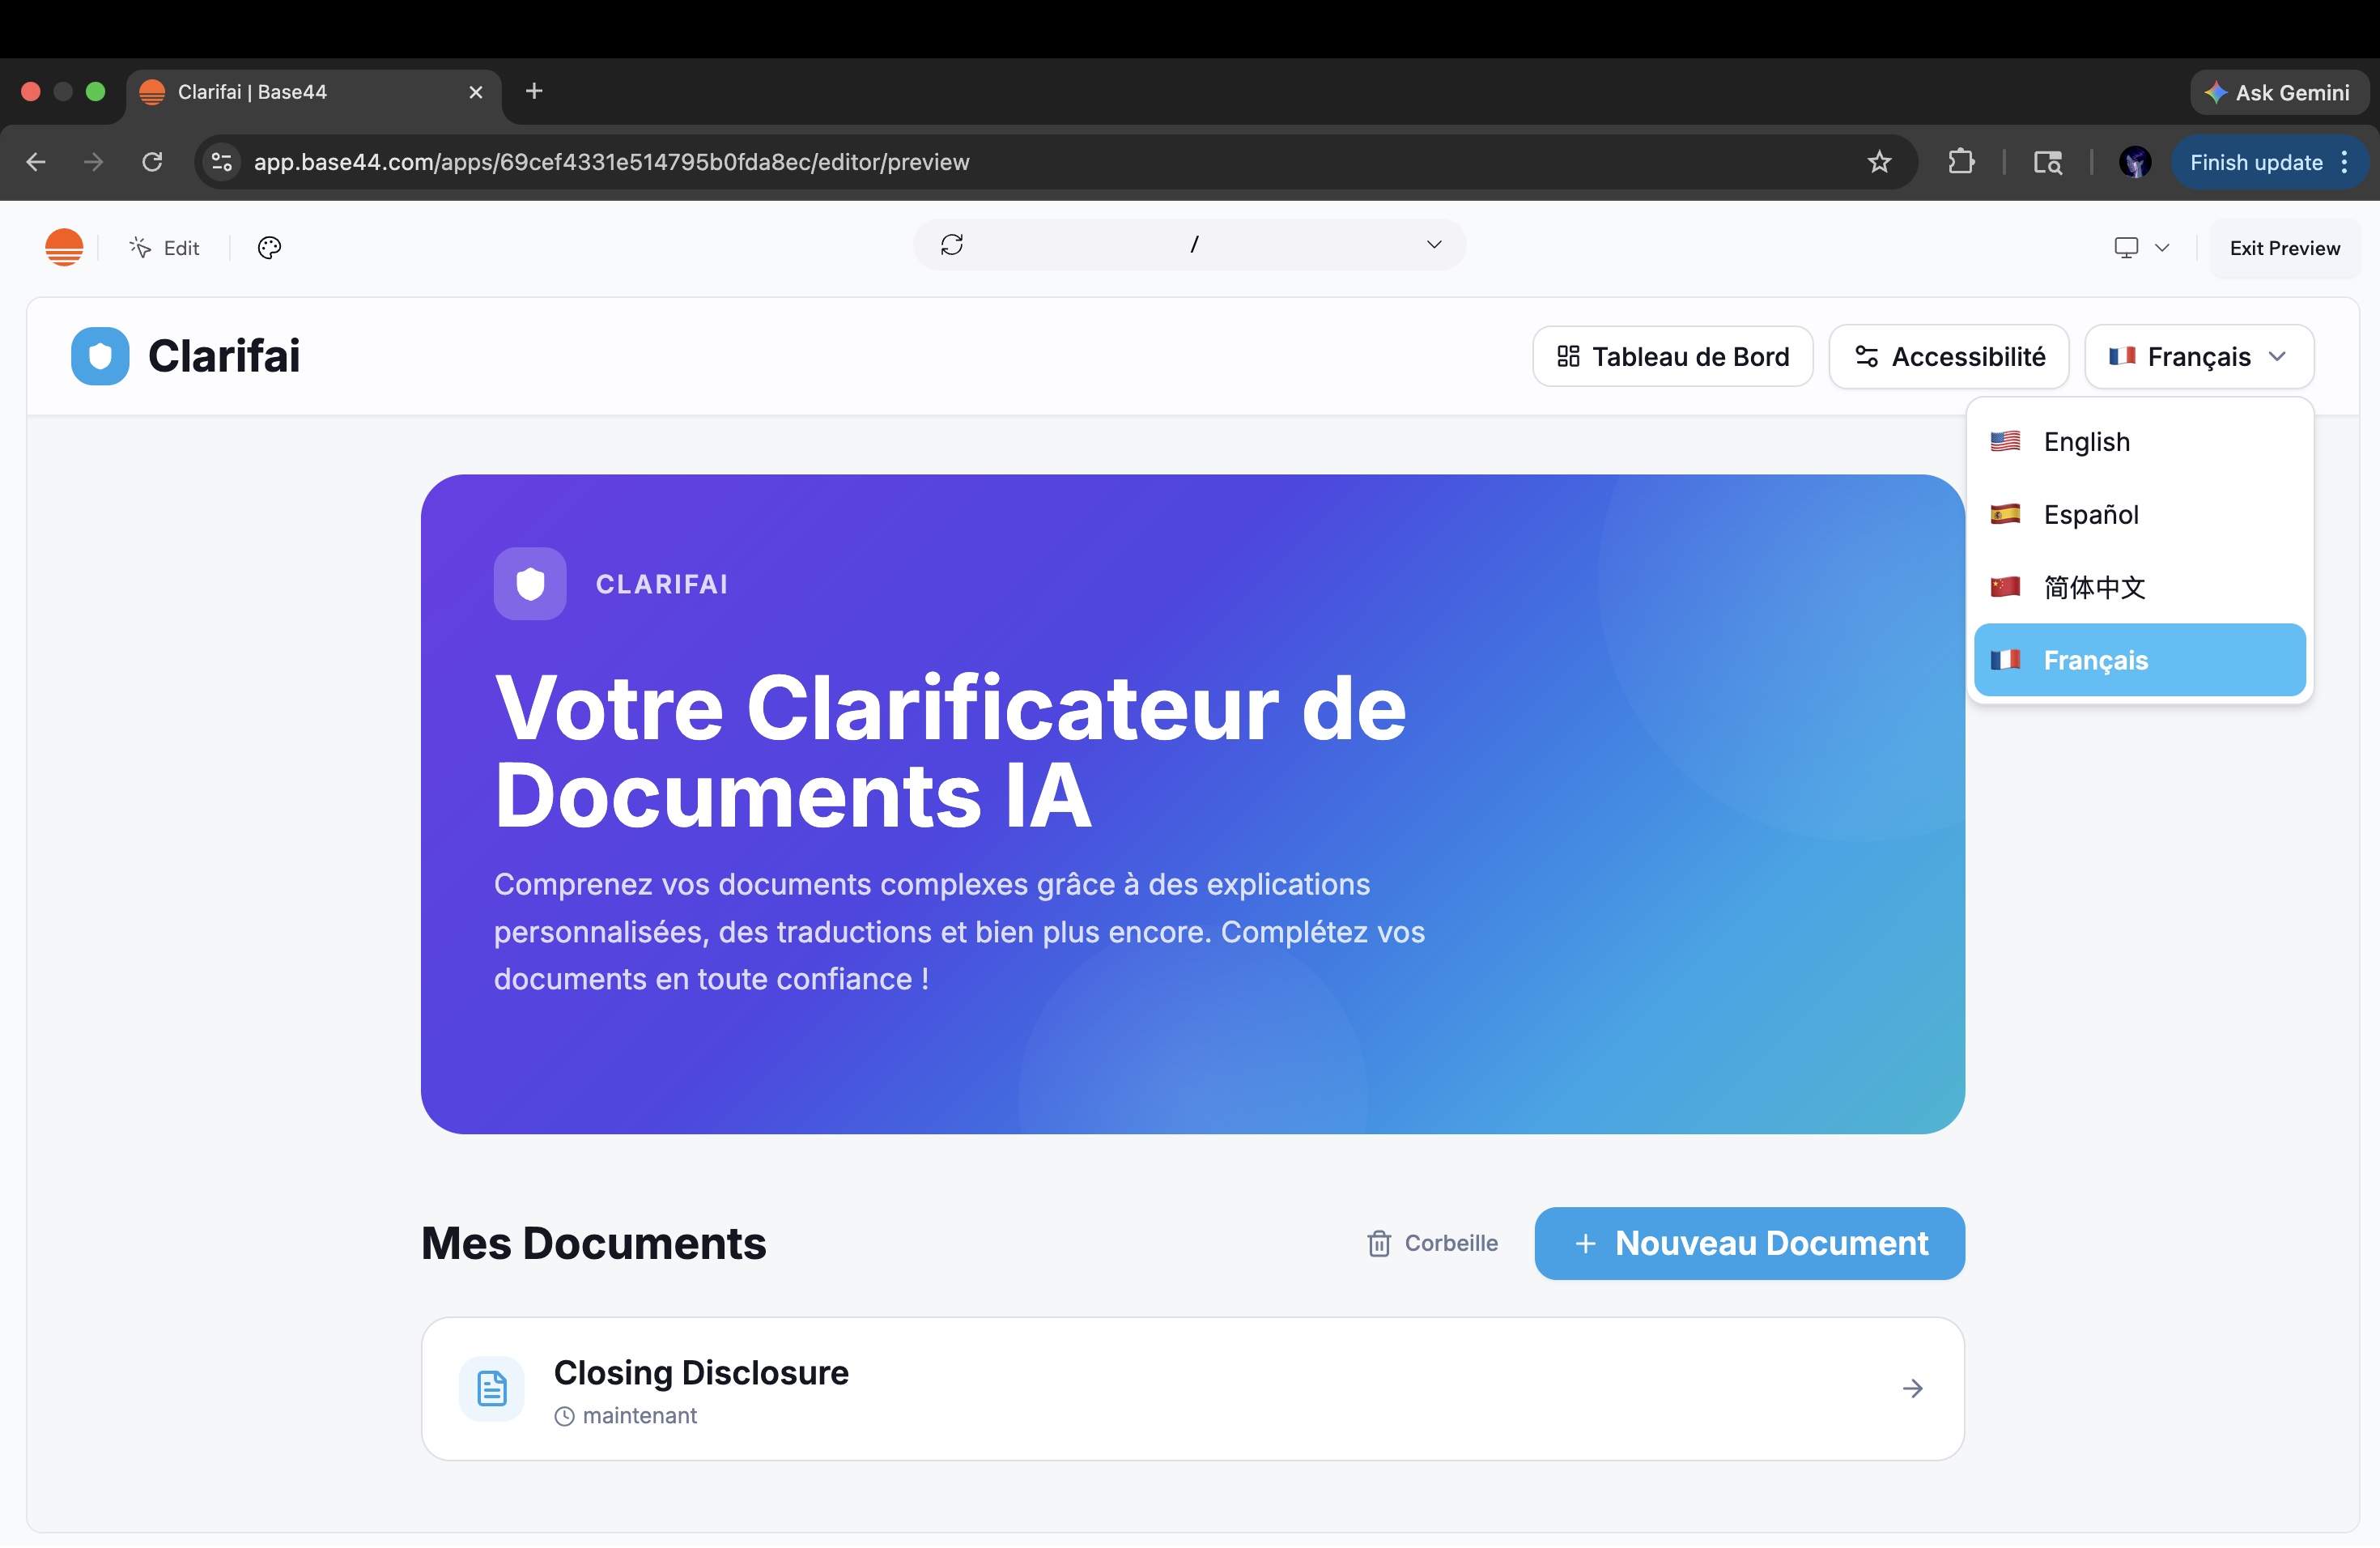The image size is (2380, 1548).
Task: Click the preview refresh icon
Action: [x=951, y=244]
